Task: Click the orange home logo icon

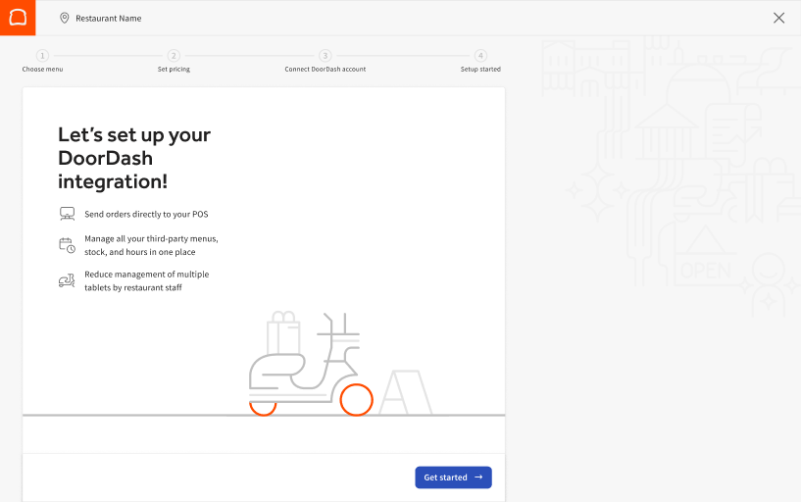Action: click(18, 18)
